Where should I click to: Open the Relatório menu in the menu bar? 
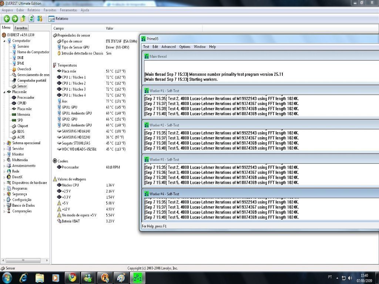pyautogui.click(x=34, y=10)
